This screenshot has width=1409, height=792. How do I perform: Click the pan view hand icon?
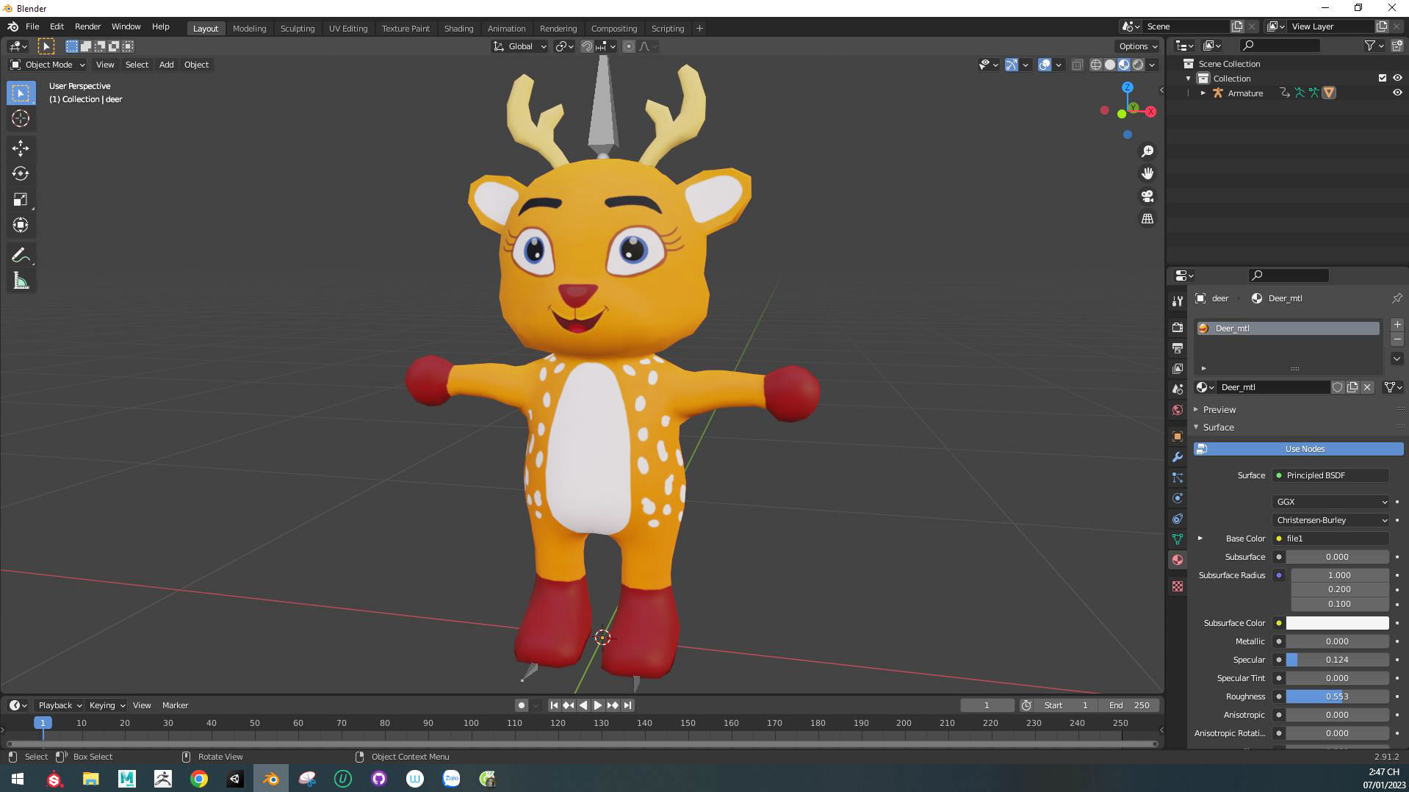click(x=1147, y=173)
